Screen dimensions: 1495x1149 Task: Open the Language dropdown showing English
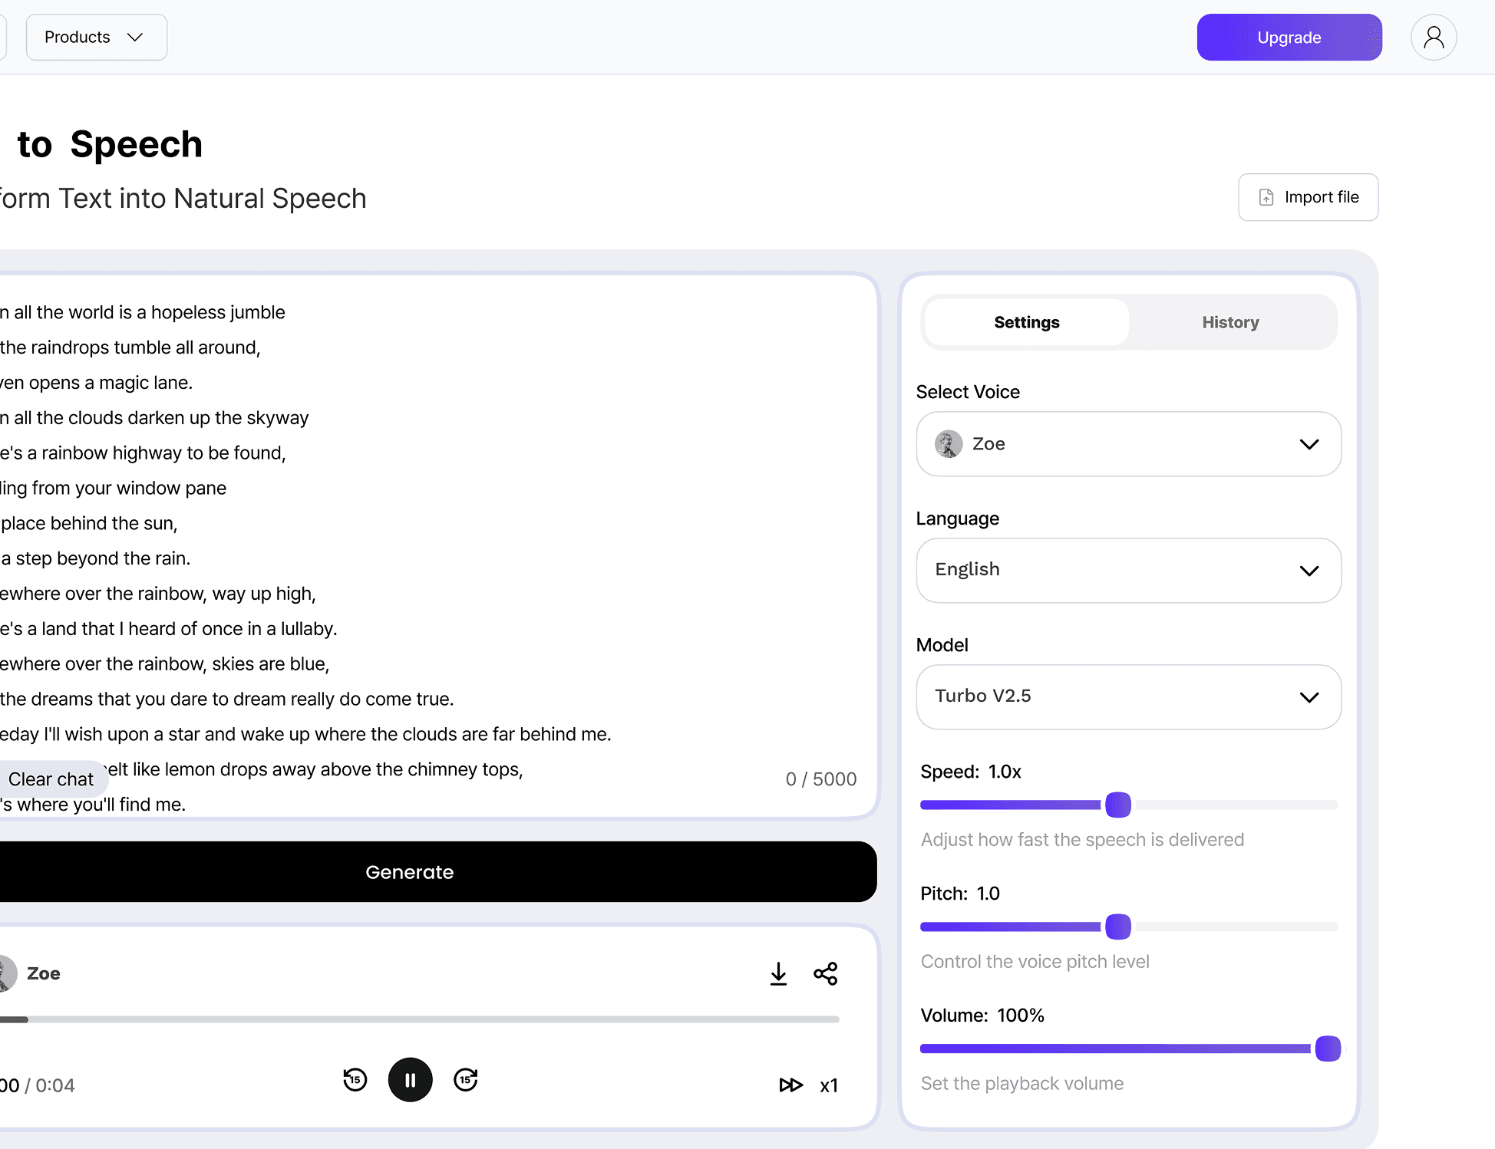point(1128,570)
